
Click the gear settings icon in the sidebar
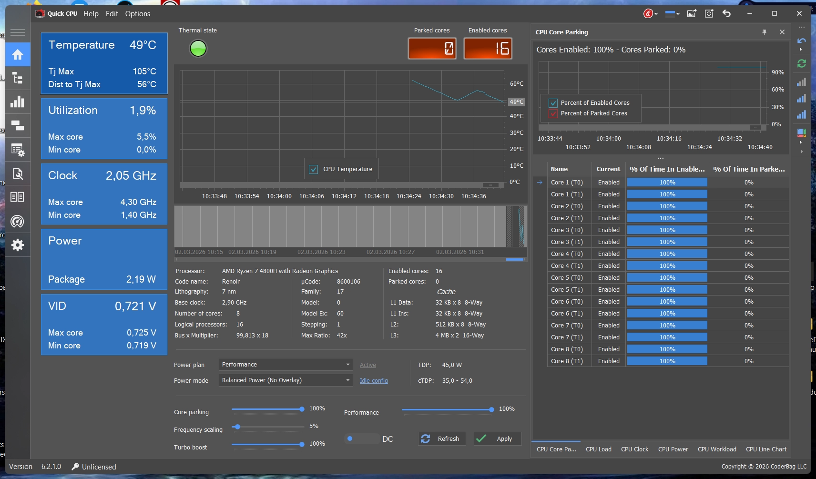point(18,245)
